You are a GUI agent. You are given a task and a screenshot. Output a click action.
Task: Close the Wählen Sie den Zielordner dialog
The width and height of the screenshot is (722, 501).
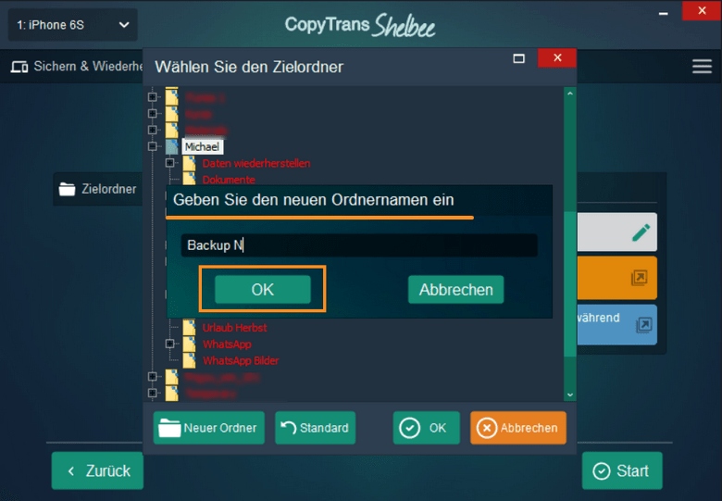pos(557,57)
